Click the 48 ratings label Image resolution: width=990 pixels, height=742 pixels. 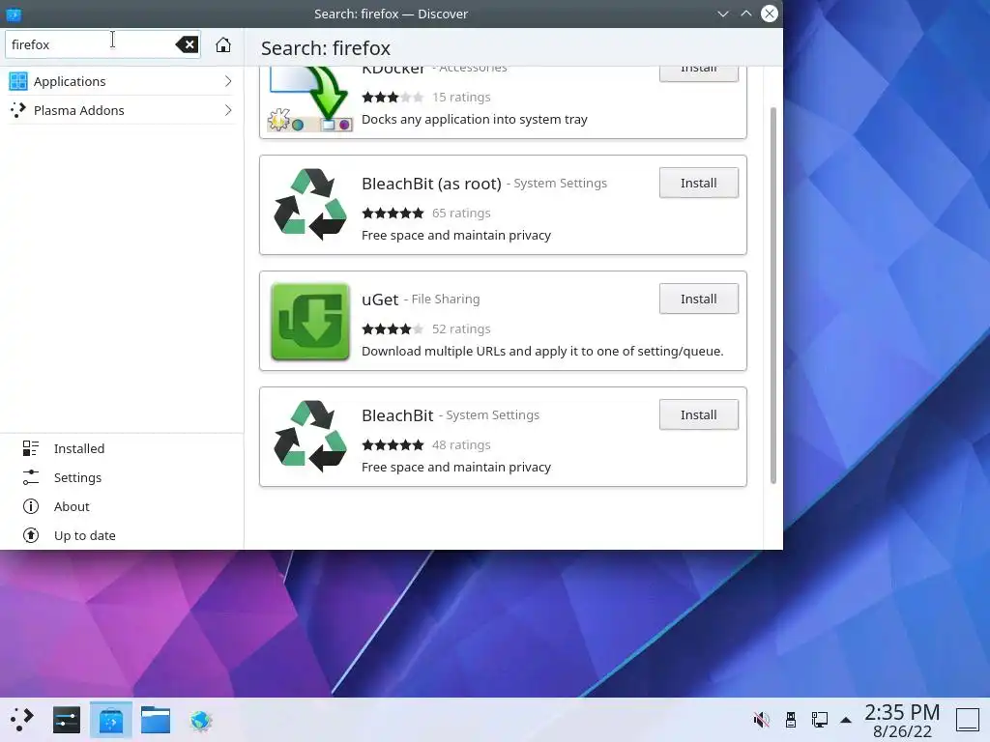click(461, 445)
